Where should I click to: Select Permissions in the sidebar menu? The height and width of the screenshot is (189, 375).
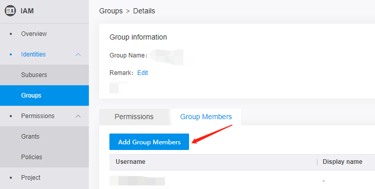click(38, 116)
